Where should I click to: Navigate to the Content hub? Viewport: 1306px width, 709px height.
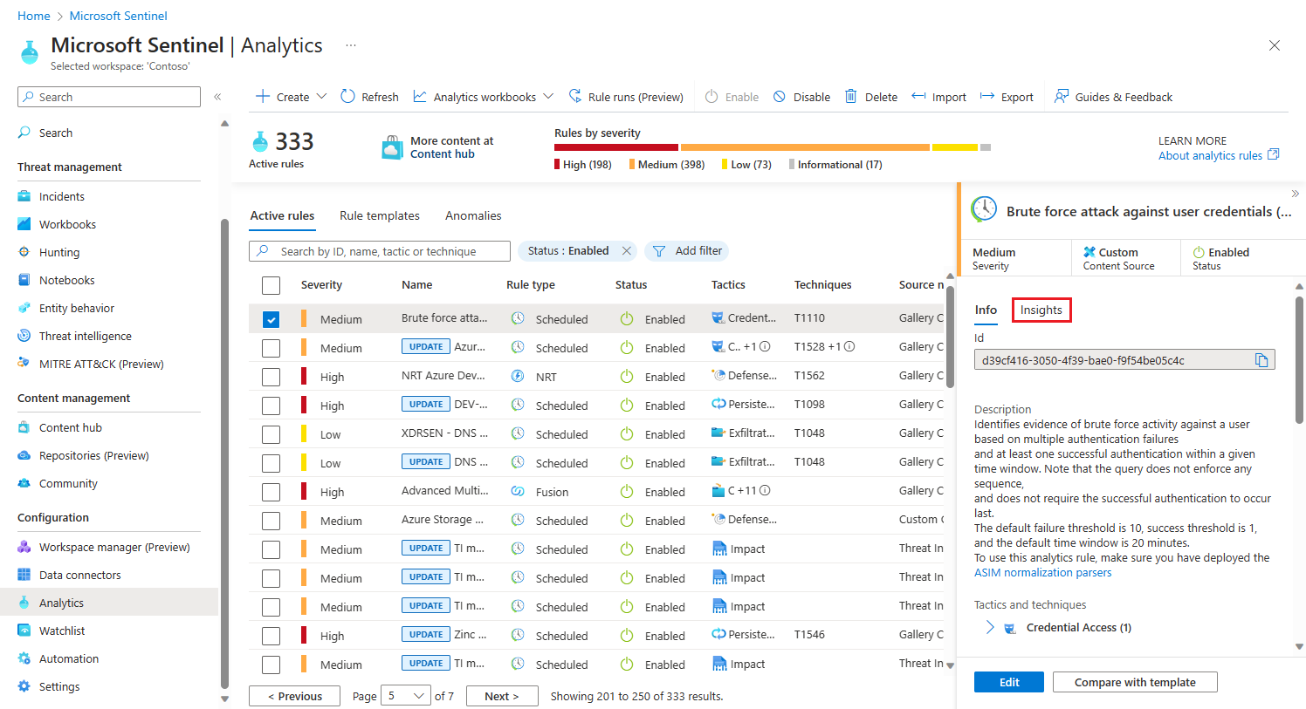(70, 426)
